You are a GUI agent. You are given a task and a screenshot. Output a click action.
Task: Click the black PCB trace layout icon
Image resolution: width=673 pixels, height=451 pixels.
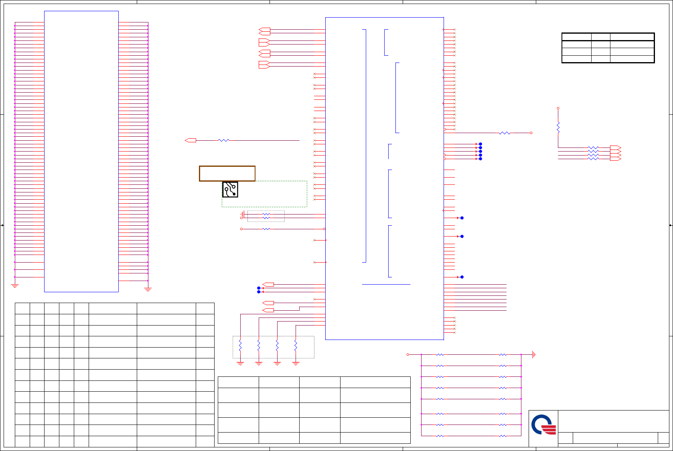pos(230,190)
